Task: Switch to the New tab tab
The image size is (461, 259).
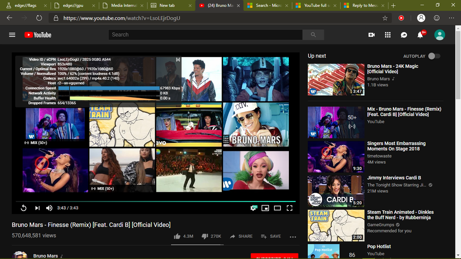Action: pos(171,5)
